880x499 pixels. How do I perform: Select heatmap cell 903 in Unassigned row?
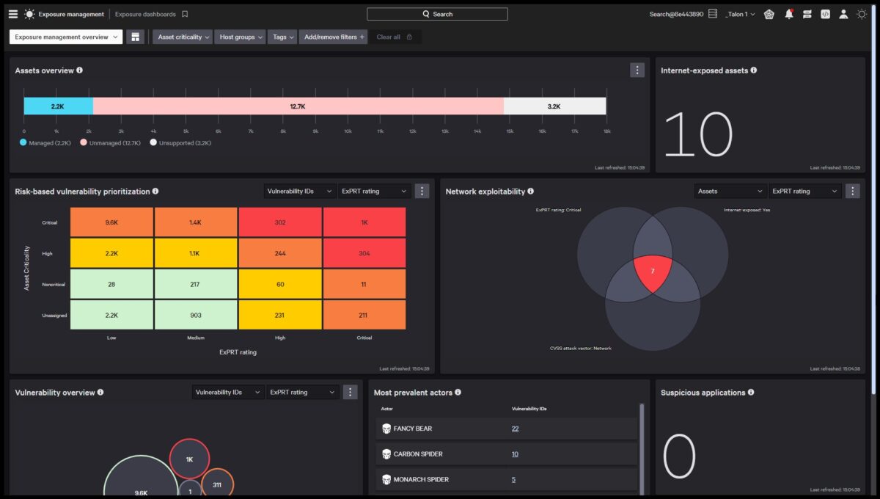tap(196, 315)
